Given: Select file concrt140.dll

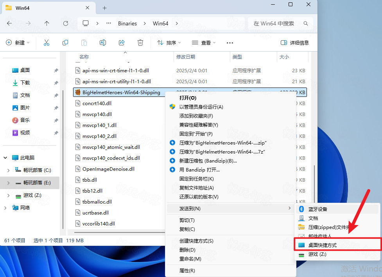Looking at the screenshot, I should click(x=97, y=104).
